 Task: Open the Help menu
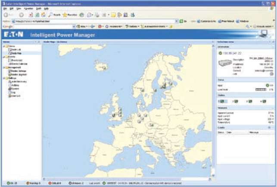point(46,9)
